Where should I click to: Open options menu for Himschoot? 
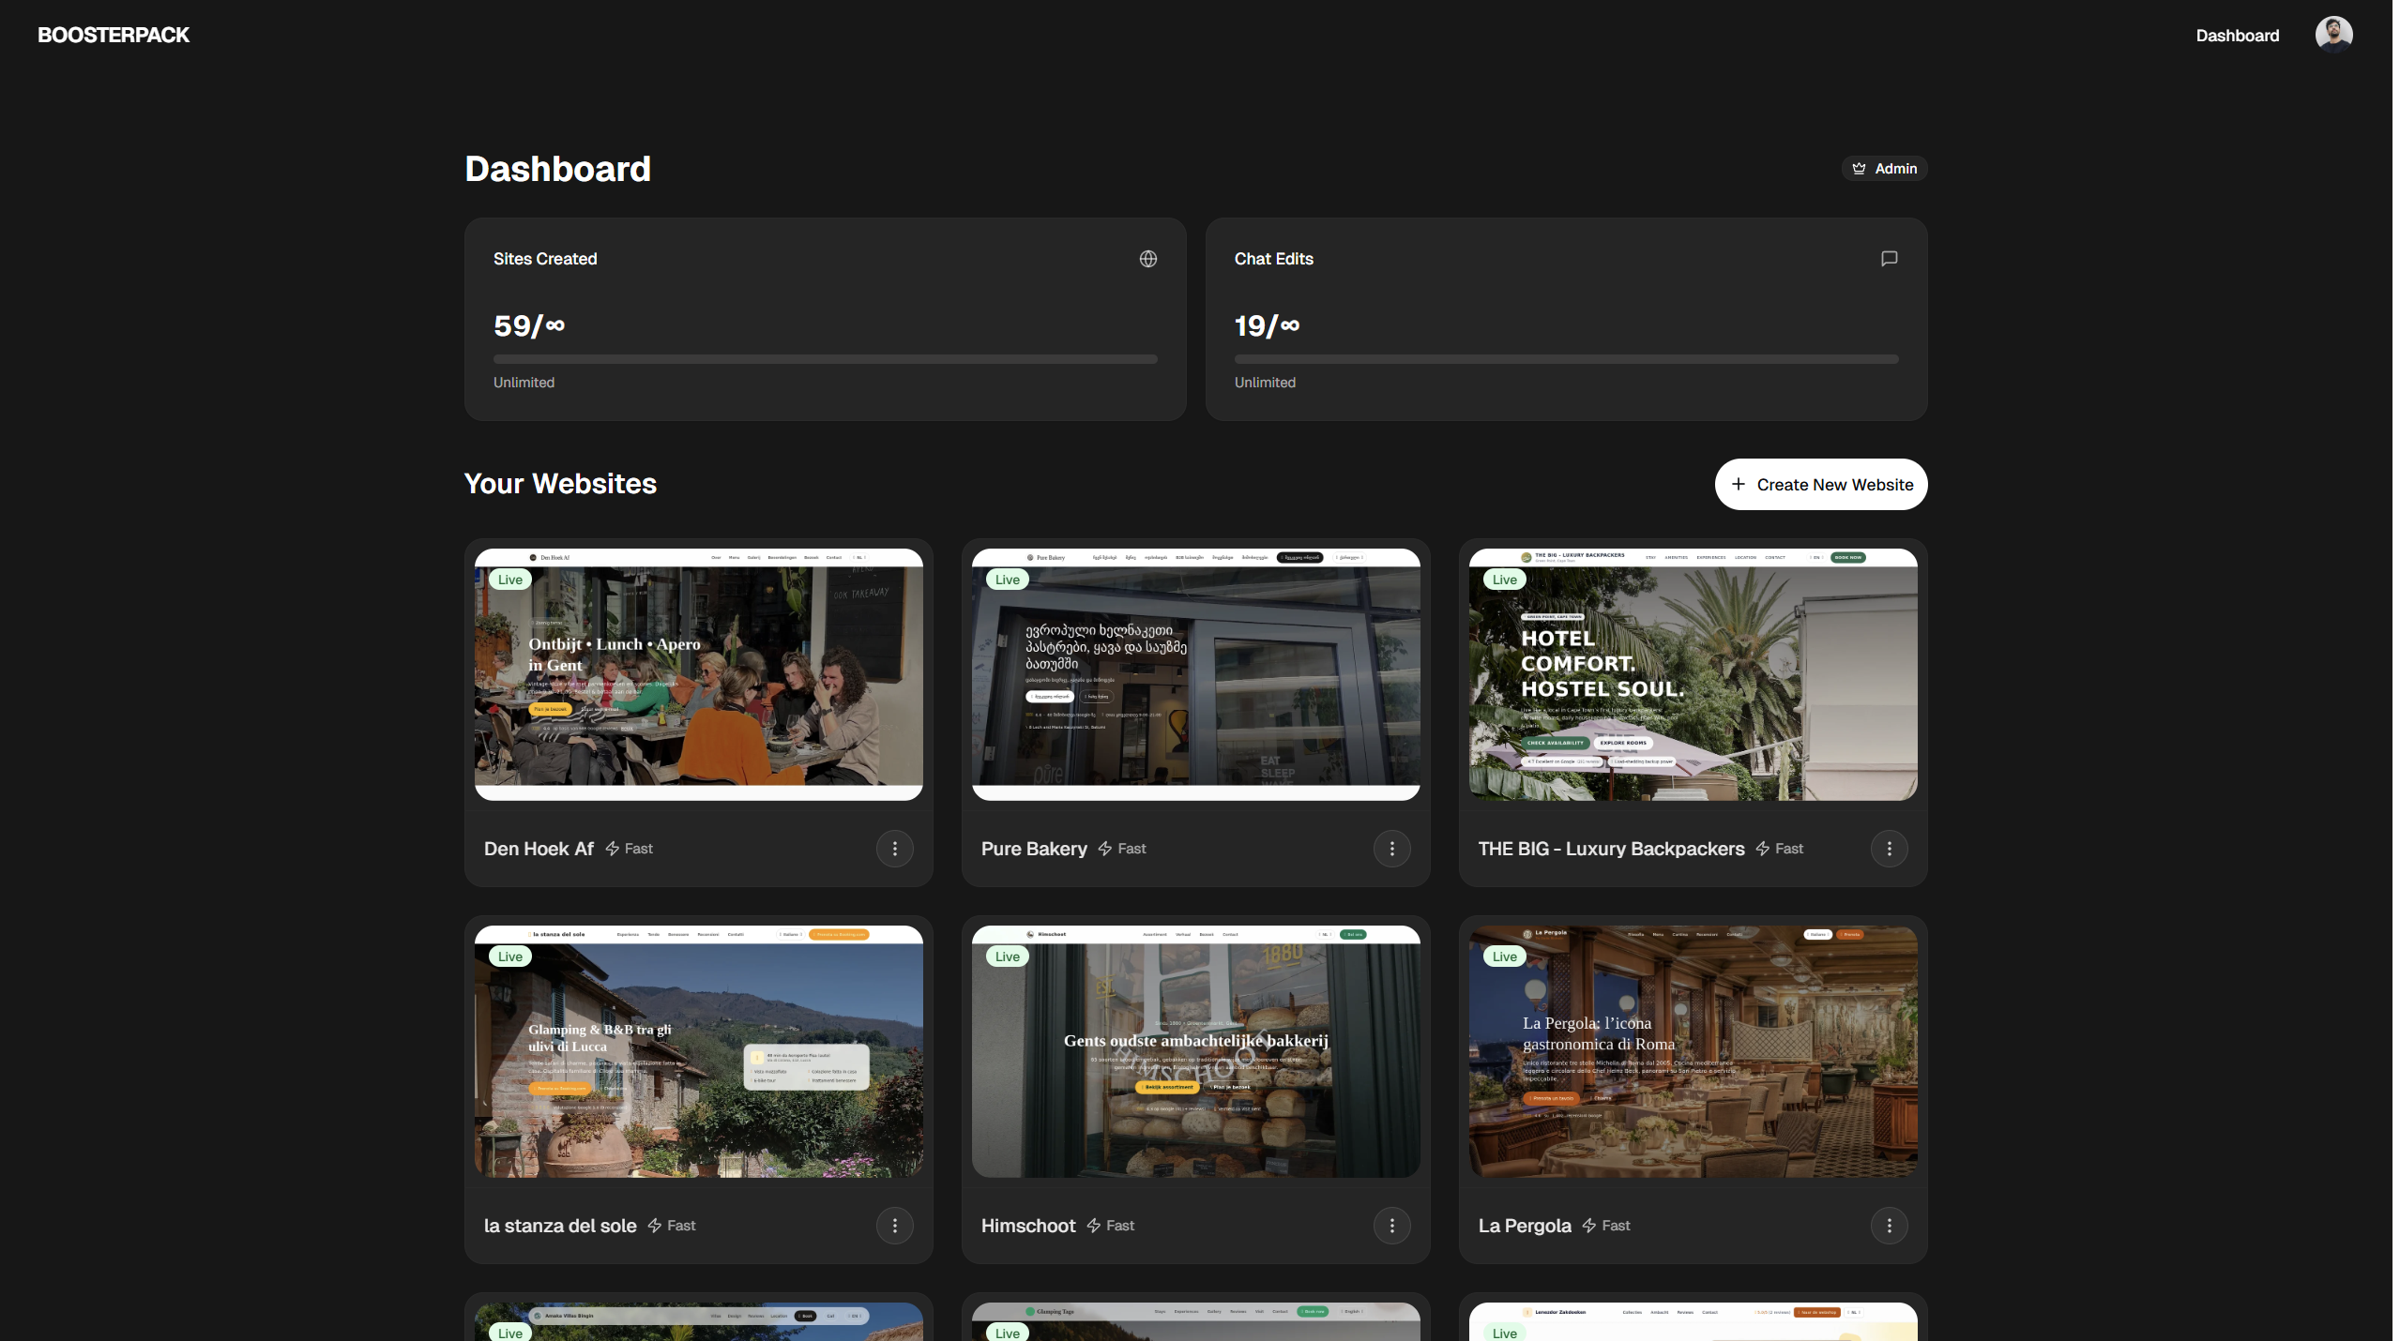click(1391, 1226)
